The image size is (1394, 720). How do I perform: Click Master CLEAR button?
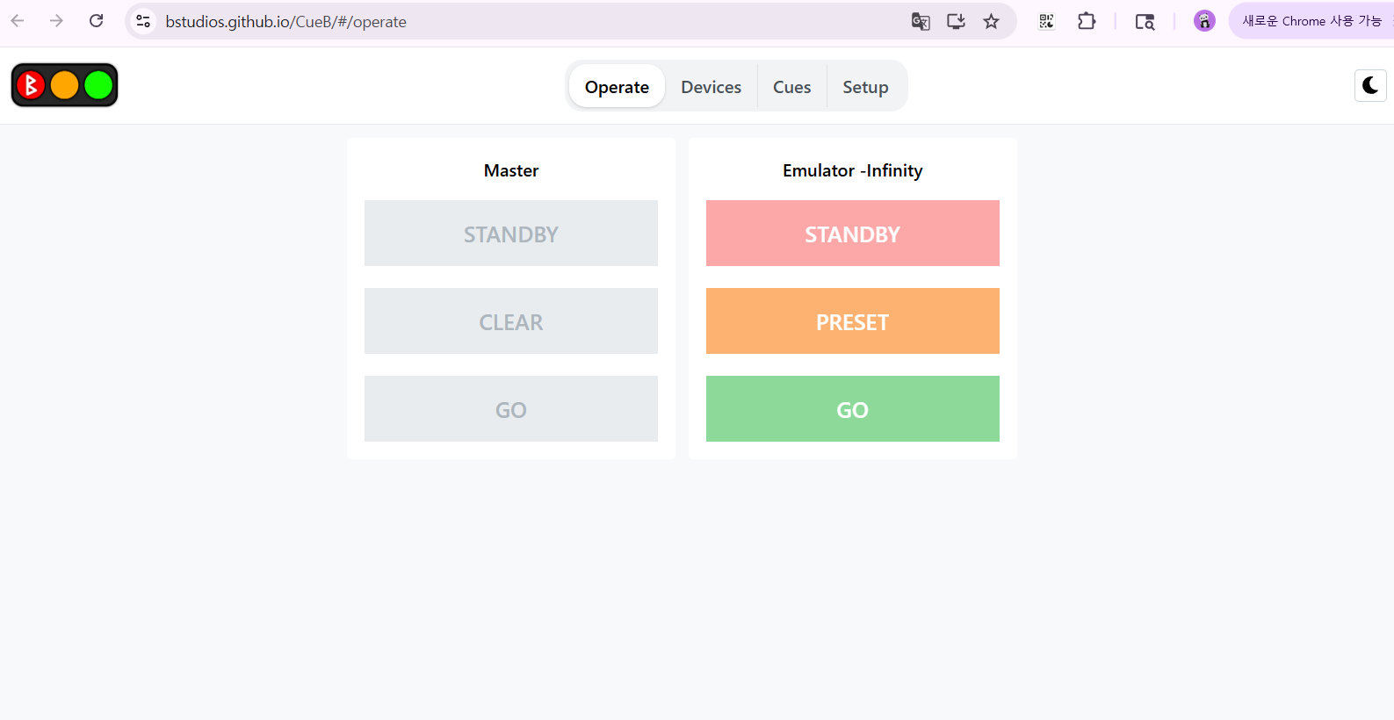click(511, 321)
